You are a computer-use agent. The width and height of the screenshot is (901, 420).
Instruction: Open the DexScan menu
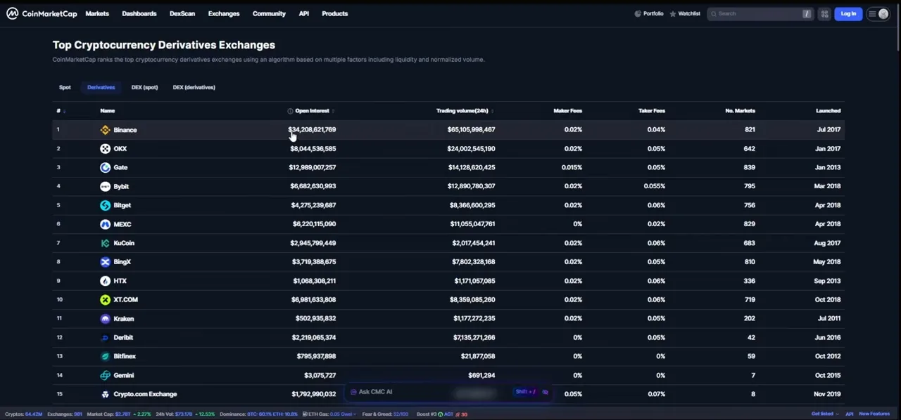pos(182,13)
